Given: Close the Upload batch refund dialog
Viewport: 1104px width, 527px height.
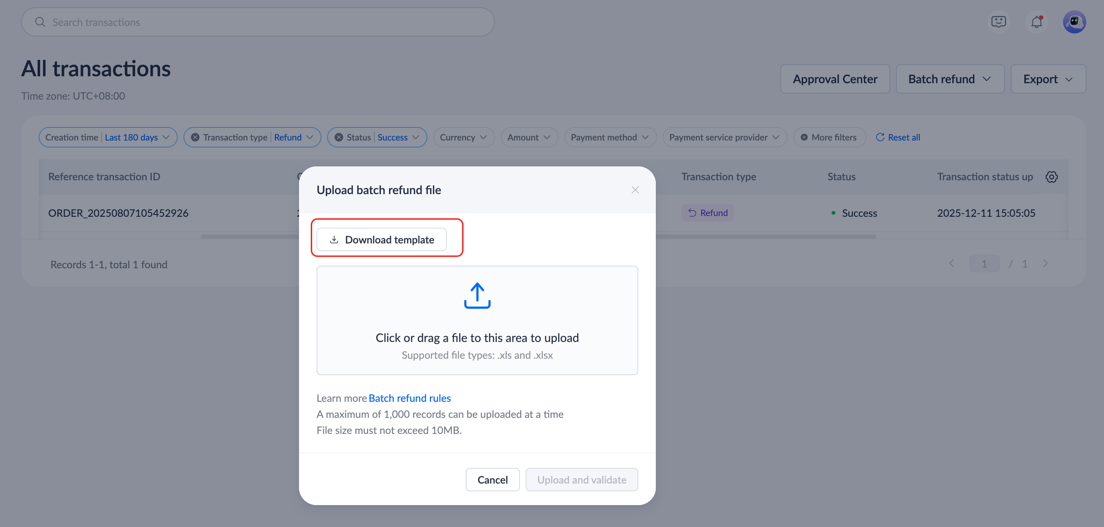Looking at the screenshot, I should tap(635, 190).
